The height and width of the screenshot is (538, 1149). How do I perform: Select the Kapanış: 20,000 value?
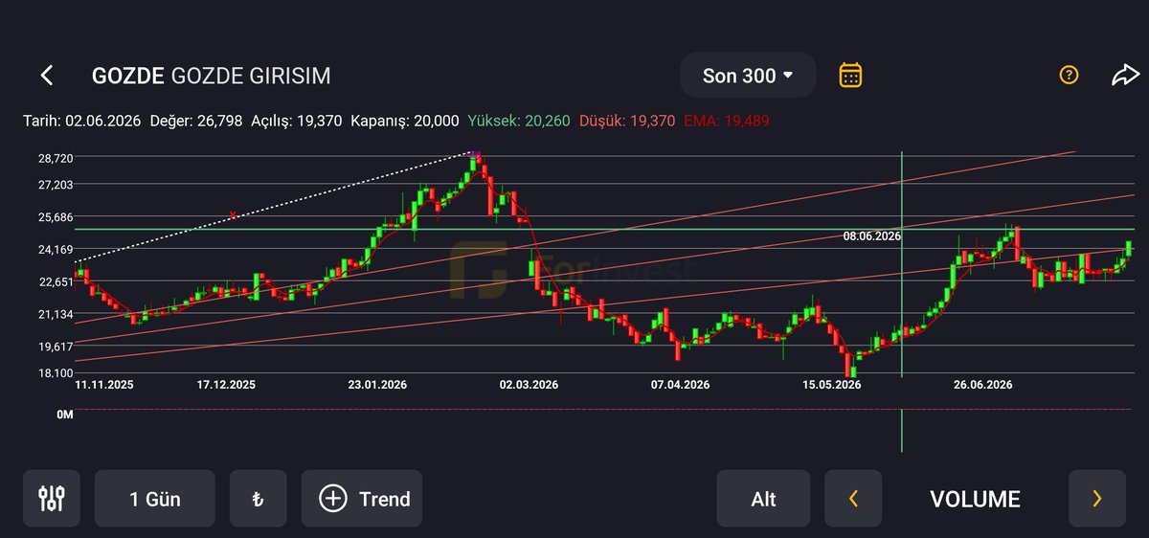[405, 121]
